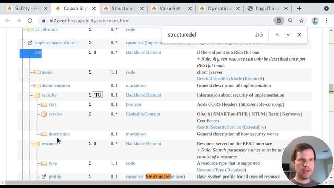Click the implementationGuide reference icon

click(30, 43)
